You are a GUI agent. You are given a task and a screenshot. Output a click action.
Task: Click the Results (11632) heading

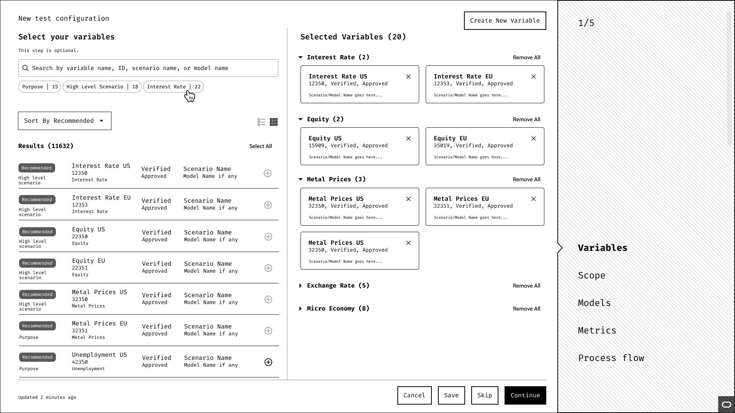46,146
